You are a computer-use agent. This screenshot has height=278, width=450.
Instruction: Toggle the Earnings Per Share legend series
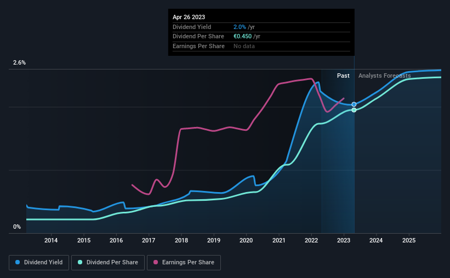point(184,263)
